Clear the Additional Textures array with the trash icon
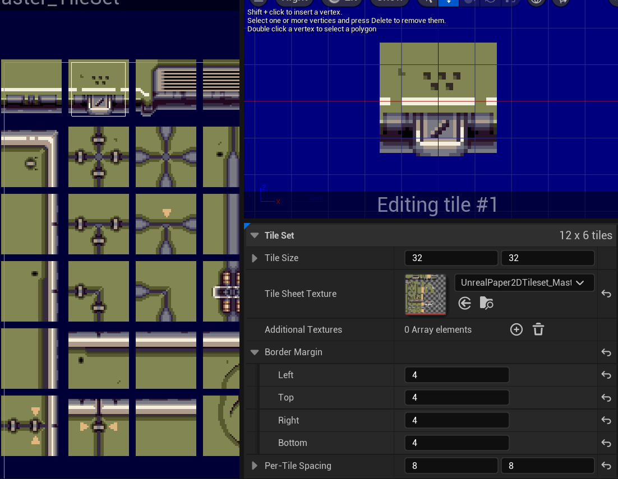 coord(538,329)
